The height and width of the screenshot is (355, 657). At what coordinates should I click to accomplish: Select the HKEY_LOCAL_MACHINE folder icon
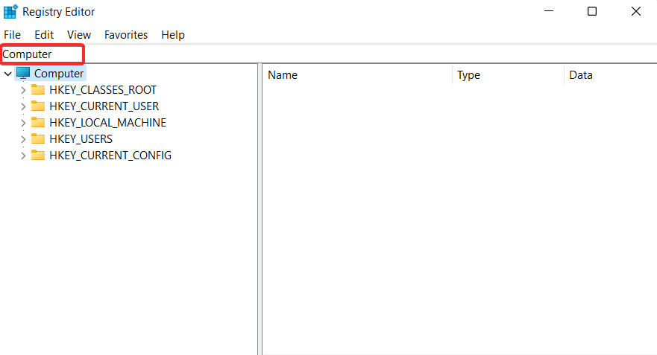click(38, 123)
